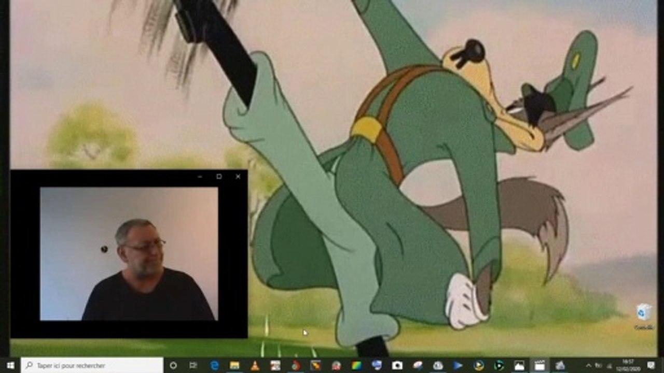The width and height of the screenshot is (664, 373).
Task: Open the Windows Start menu
Action: (x=10, y=365)
